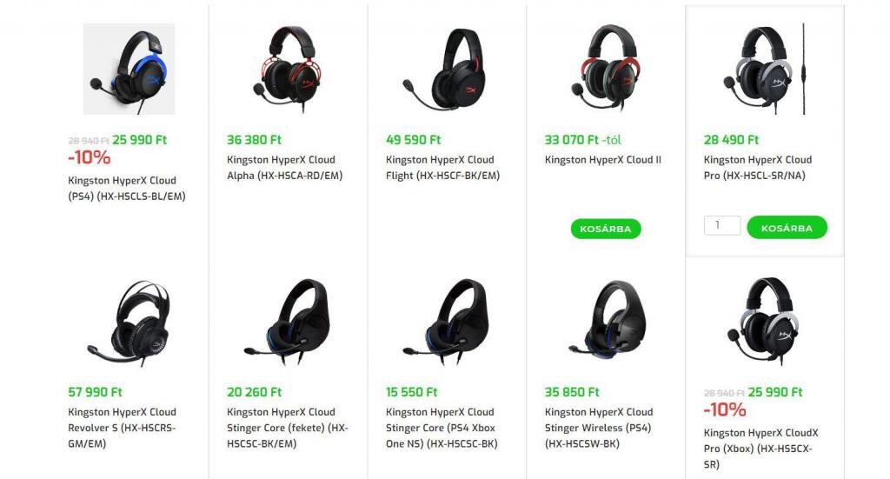890x479 pixels.
Task: Add Kingston HyperX Cloud II to cart
Action: click(x=606, y=229)
